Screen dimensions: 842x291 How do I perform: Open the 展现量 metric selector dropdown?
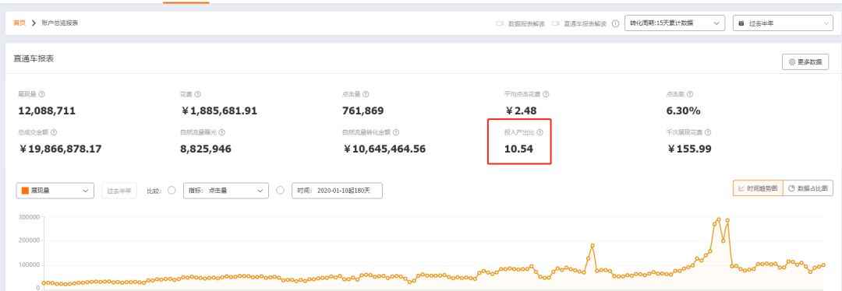[x=55, y=191]
